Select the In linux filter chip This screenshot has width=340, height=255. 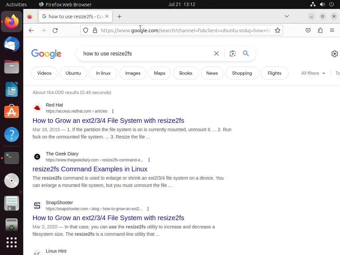(x=103, y=73)
